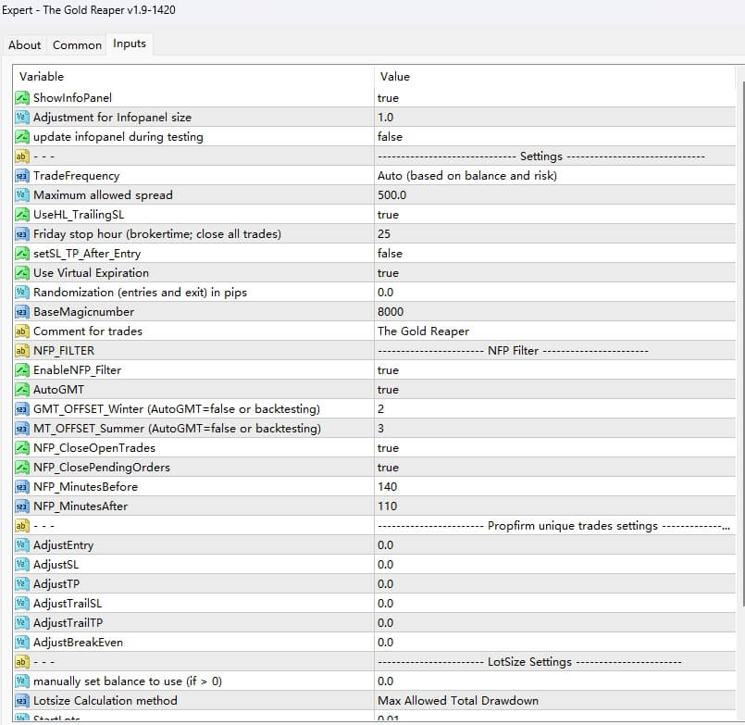The height and width of the screenshot is (725, 745).
Task: Click the 123 icon beside BaseMagicnumber
Action: [20, 311]
